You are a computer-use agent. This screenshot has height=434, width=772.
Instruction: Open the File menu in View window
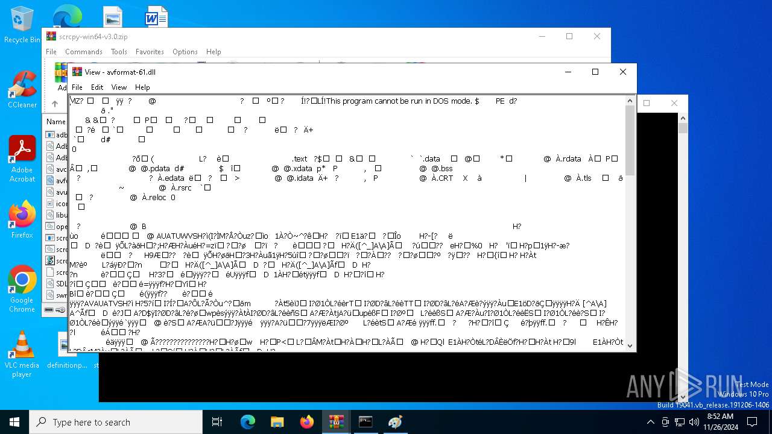click(77, 87)
